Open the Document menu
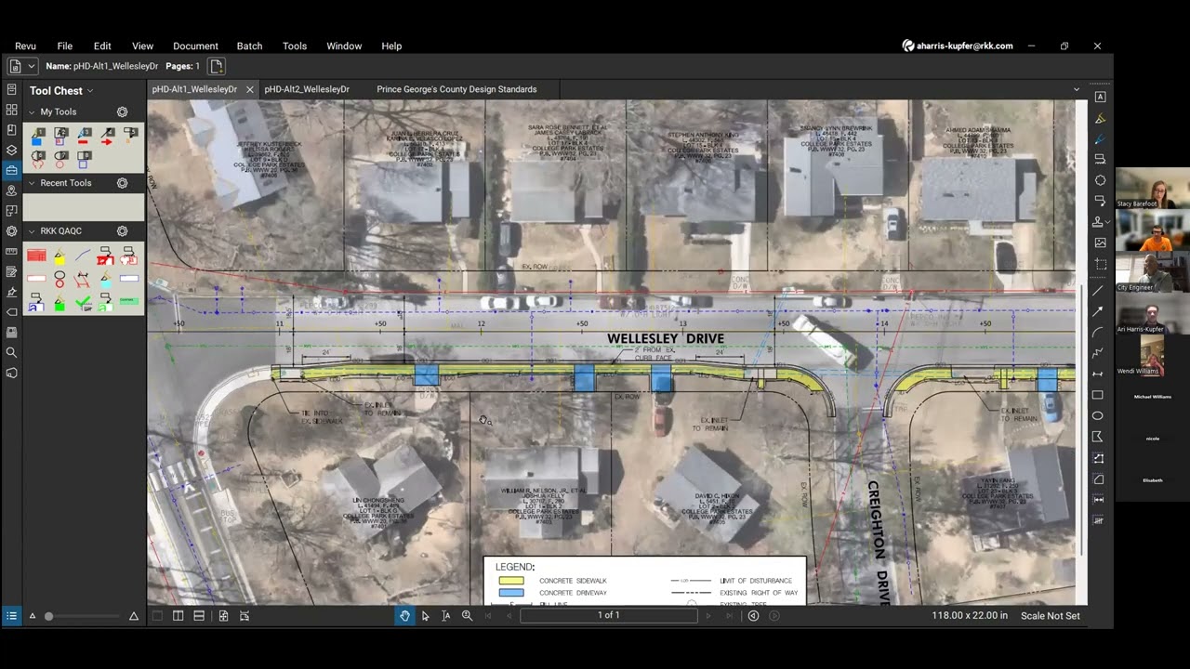The width and height of the screenshot is (1190, 669). [195, 46]
